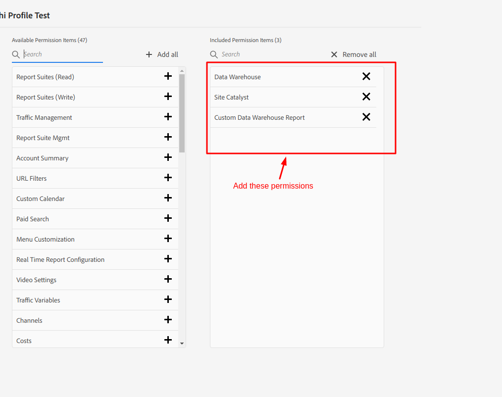Add the Account Summary permission item
The height and width of the screenshot is (397, 502).
pyautogui.click(x=168, y=157)
